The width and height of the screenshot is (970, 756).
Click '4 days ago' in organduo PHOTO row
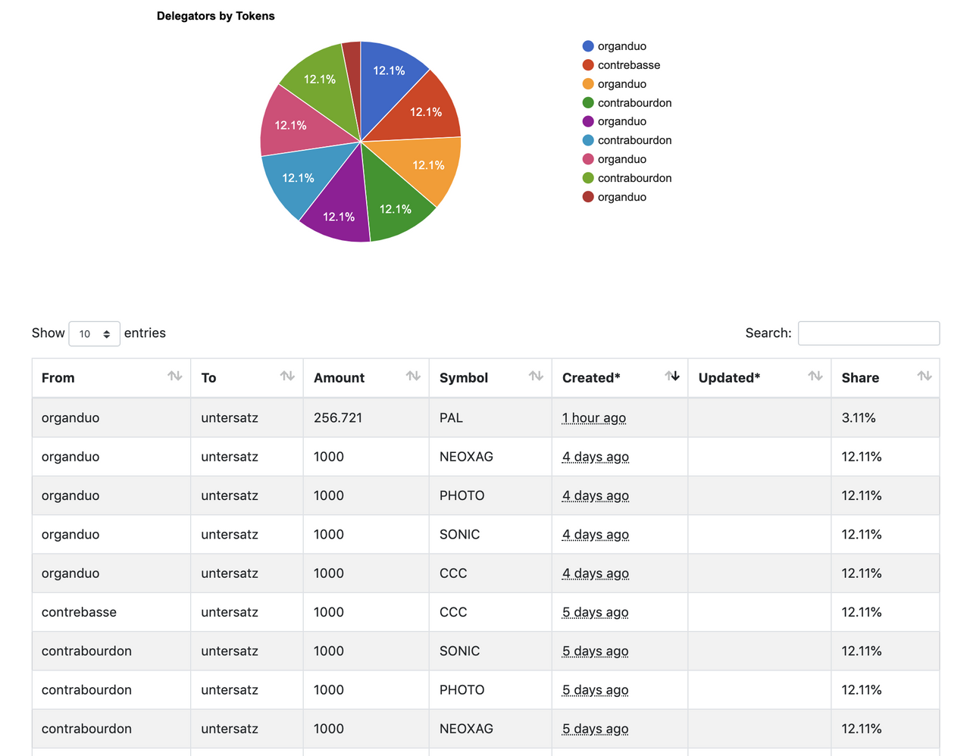tap(596, 495)
